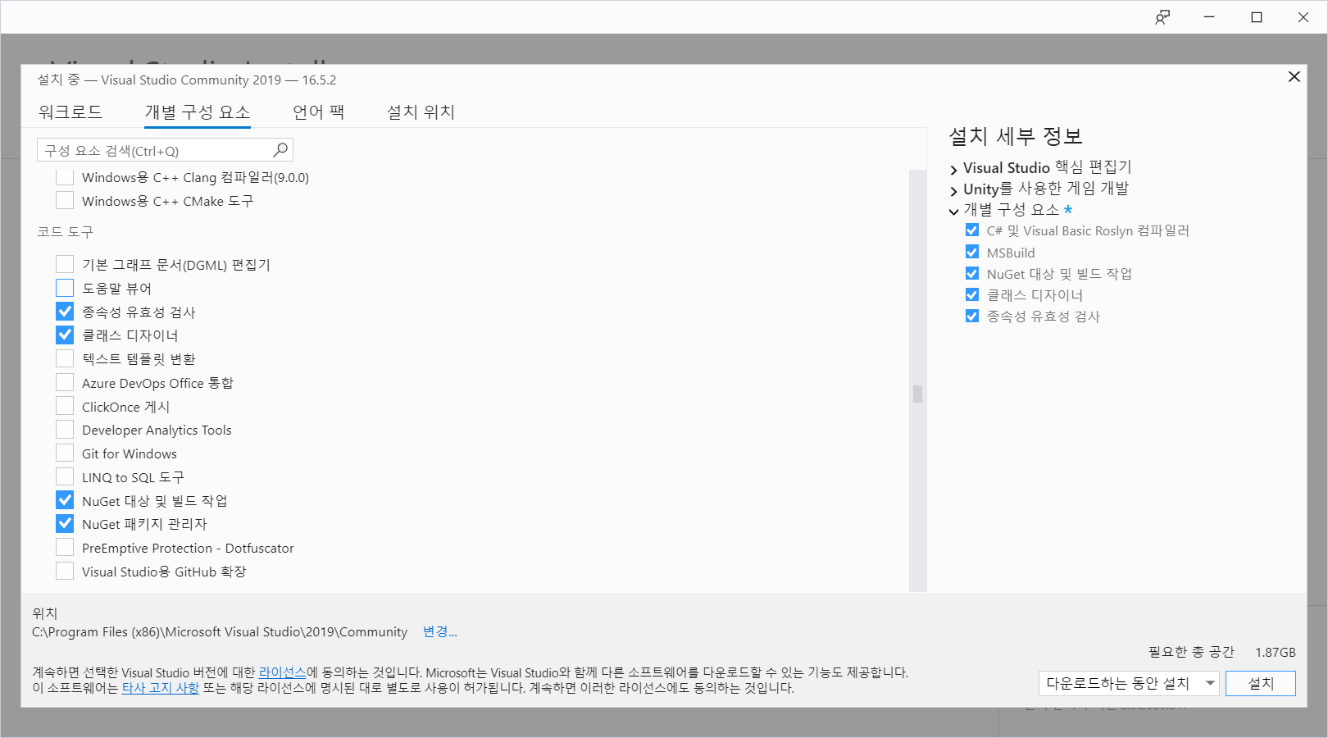Uncheck 클래스 디자이너 in component list
This screenshot has height=738, width=1328.
coord(65,335)
